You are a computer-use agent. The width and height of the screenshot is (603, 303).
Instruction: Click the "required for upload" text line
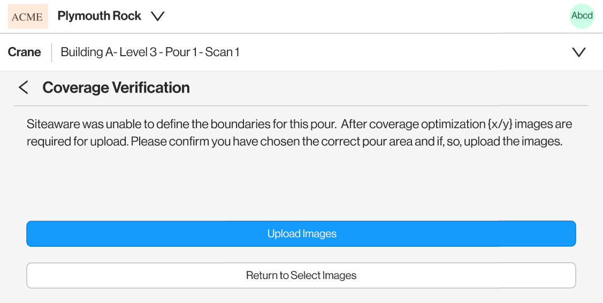click(294, 143)
